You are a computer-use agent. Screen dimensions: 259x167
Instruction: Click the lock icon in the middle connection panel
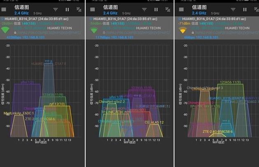click(x=104, y=32)
